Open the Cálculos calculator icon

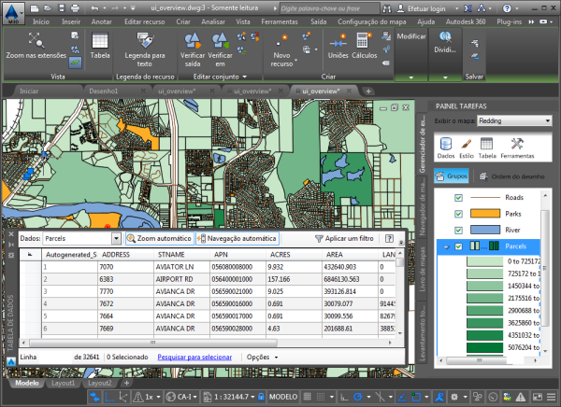pyautogui.click(x=365, y=39)
